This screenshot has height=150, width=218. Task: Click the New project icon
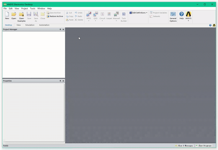pos(7,14)
